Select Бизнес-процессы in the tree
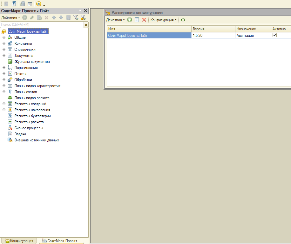 [29, 128]
